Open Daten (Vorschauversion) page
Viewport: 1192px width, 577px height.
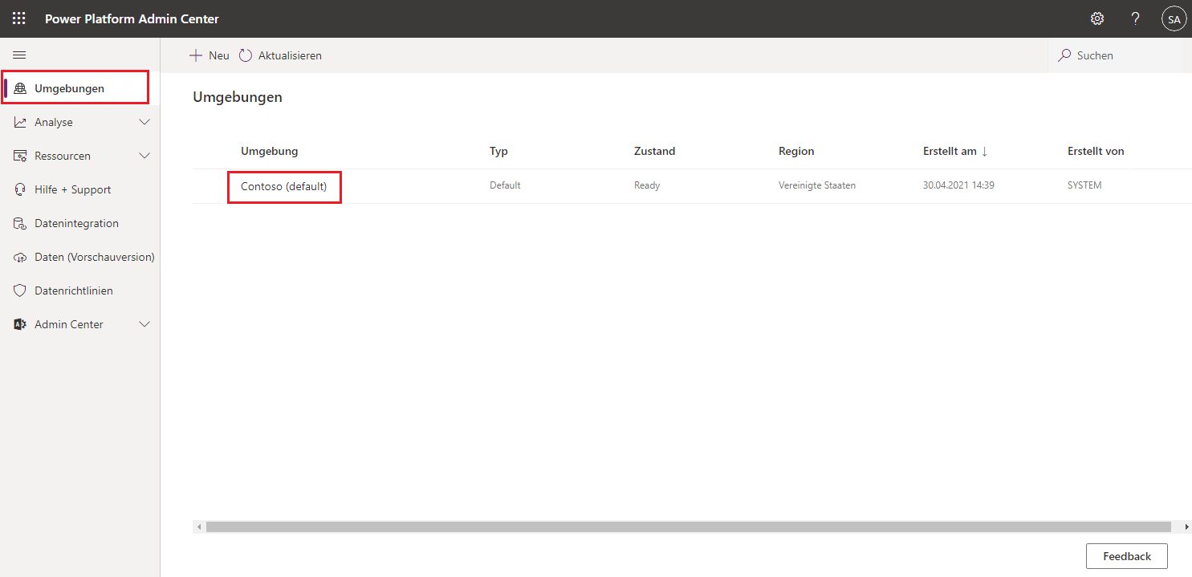pos(80,257)
